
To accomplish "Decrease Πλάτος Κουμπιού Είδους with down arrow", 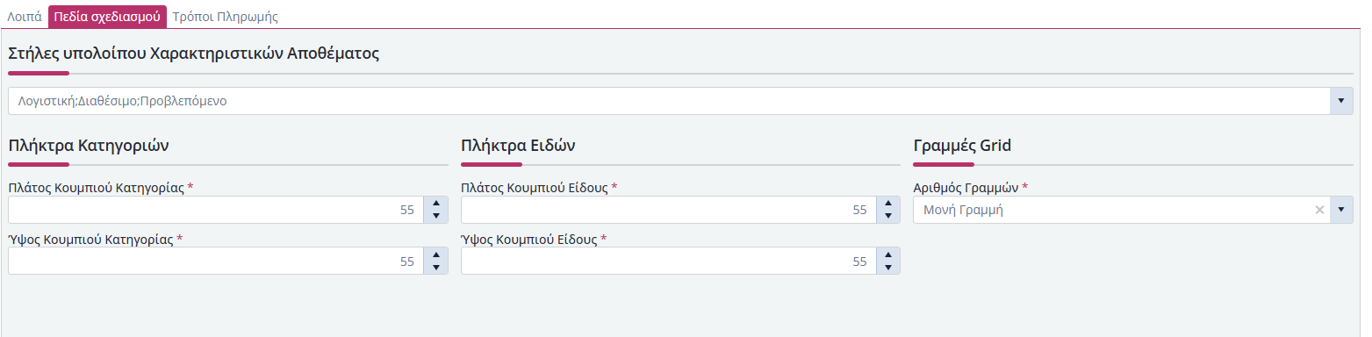I will pos(888,216).
